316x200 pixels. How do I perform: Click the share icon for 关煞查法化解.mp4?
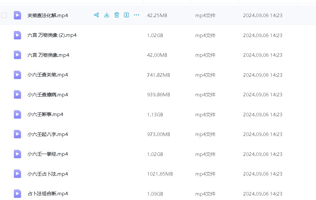point(97,15)
